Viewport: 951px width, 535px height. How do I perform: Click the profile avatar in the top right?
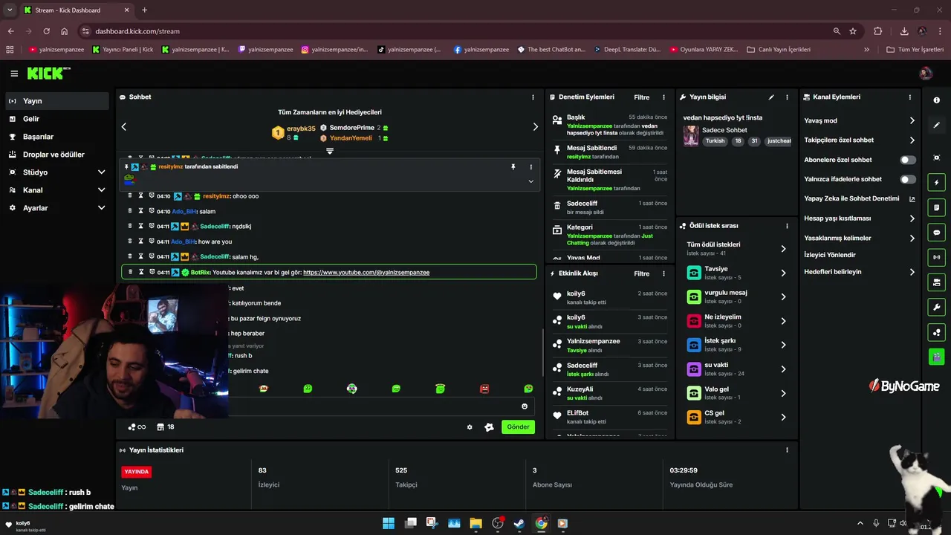[926, 73]
